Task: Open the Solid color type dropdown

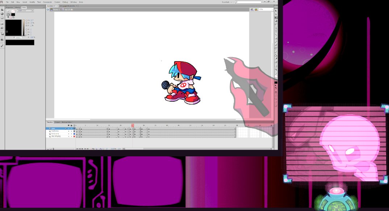Action: point(25,11)
